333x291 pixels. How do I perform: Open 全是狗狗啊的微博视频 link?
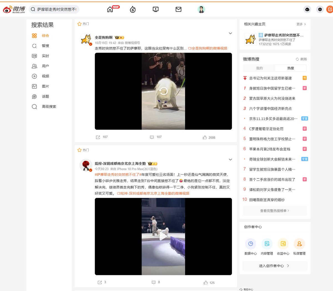208,48
